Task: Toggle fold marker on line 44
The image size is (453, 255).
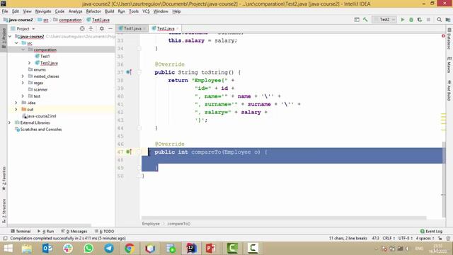Action: [x=139, y=127]
